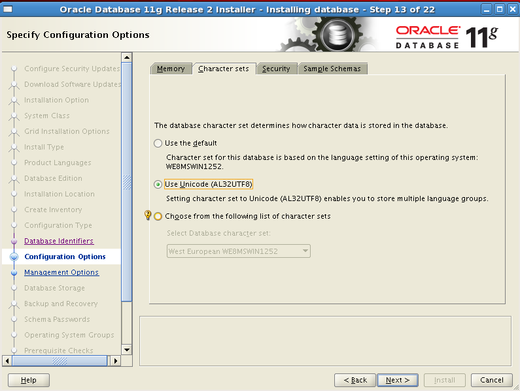Click the Configuration Options step bullet icon
The image size is (520, 391).
point(14,257)
